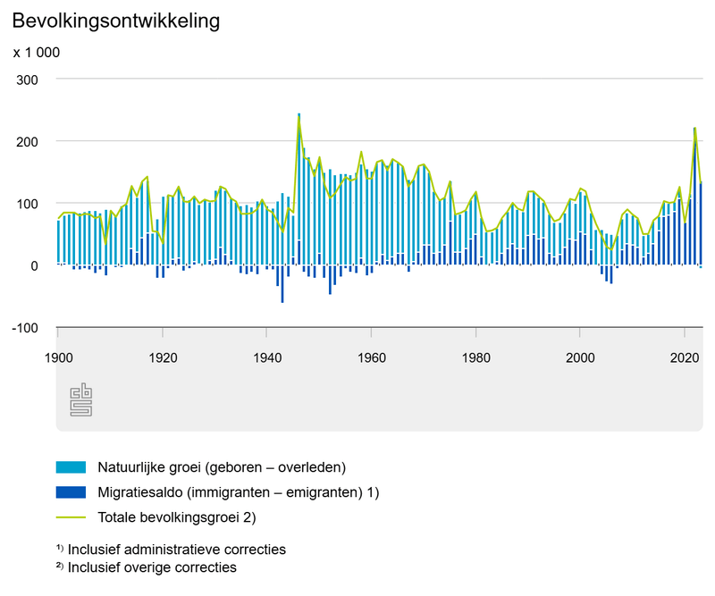Click the tallest bar near 1946
Image resolution: width=715 pixels, height=596 pixels.
tap(299, 177)
